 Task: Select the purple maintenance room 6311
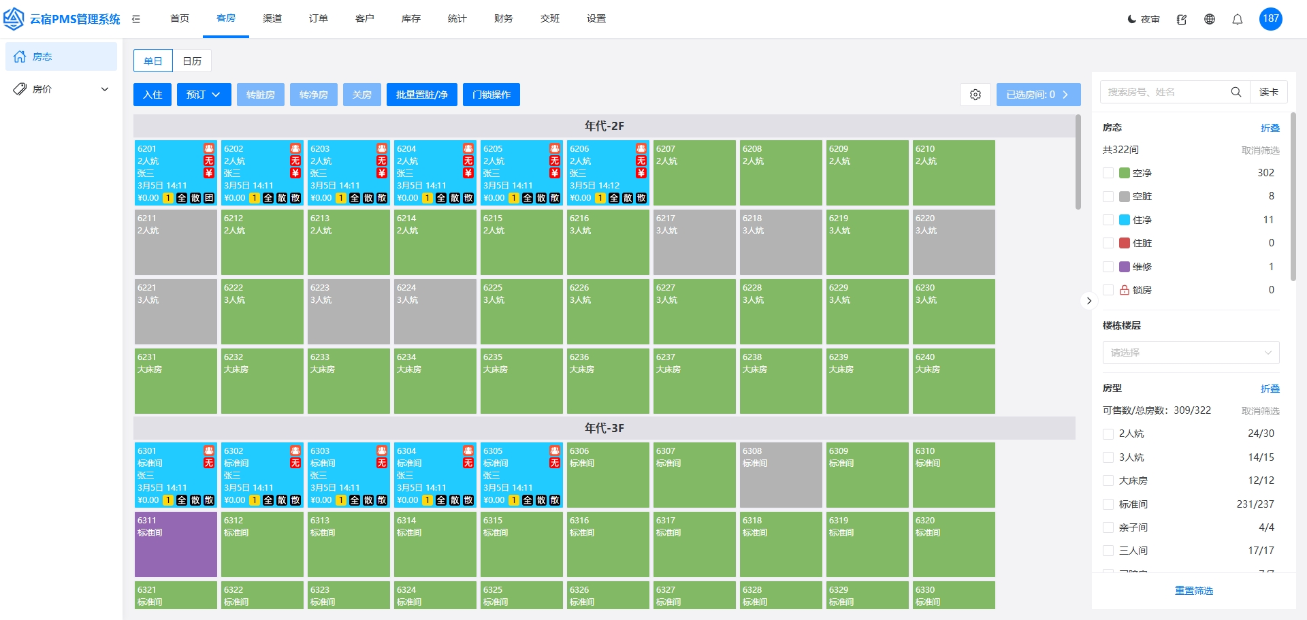[176, 544]
